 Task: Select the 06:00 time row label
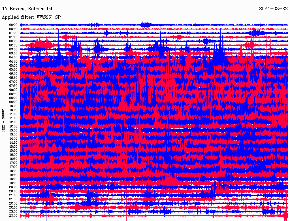click(13, 73)
